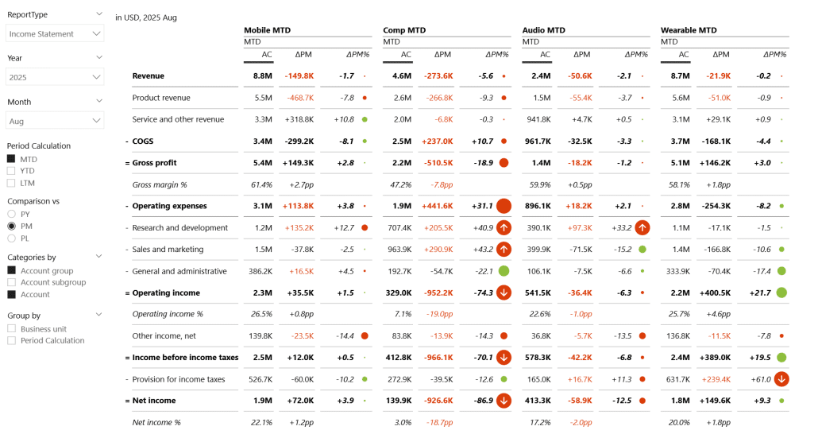Click the Net income row label
Viewport: 818px width, 434px height.
152,401
